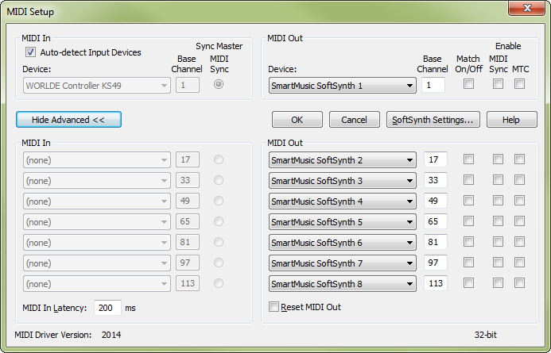Check MIDI Sync for SoftSynth 5
The width and height of the screenshot is (551, 353).
click(498, 221)
